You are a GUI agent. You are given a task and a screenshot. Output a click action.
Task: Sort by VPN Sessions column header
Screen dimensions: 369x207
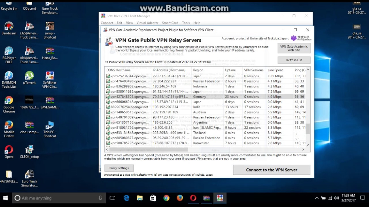254,70
